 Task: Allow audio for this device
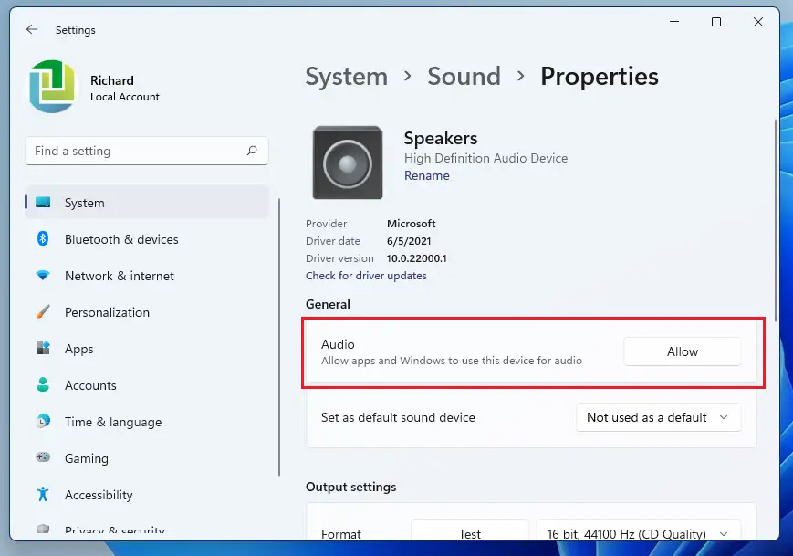click(683, 351)
